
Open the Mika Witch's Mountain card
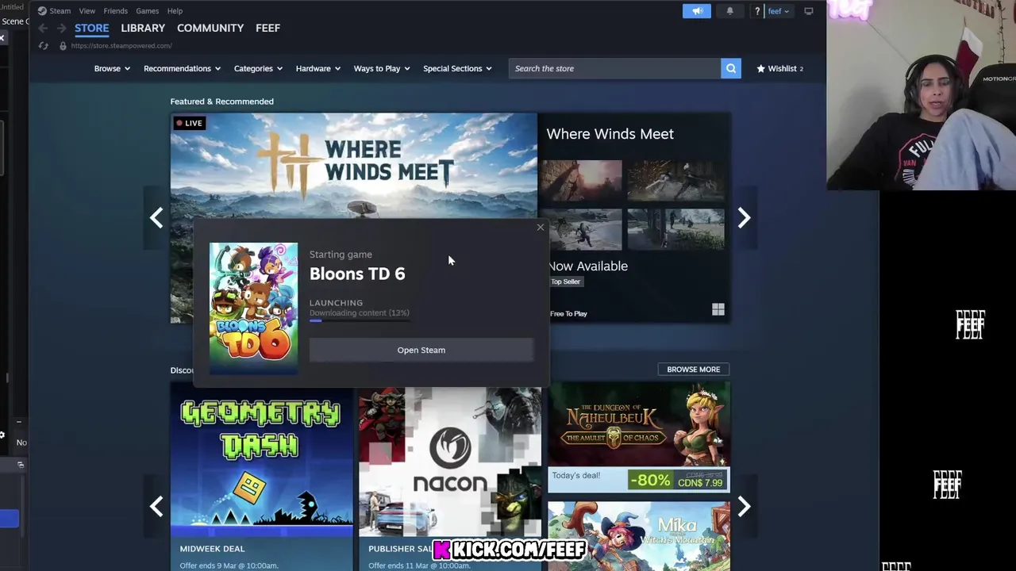(x=639, y=536)
